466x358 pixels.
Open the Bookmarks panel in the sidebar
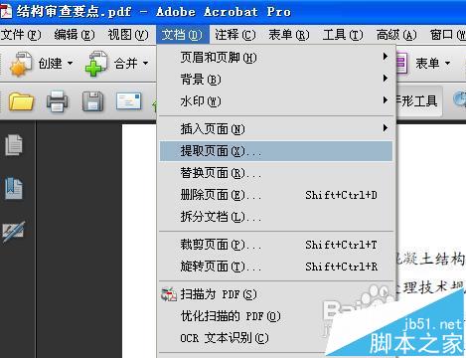point(14,188)
